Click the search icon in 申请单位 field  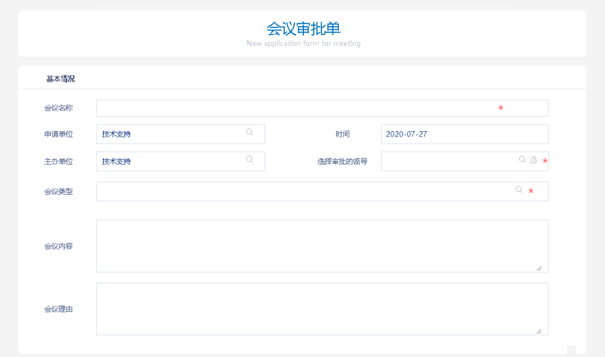250,132
